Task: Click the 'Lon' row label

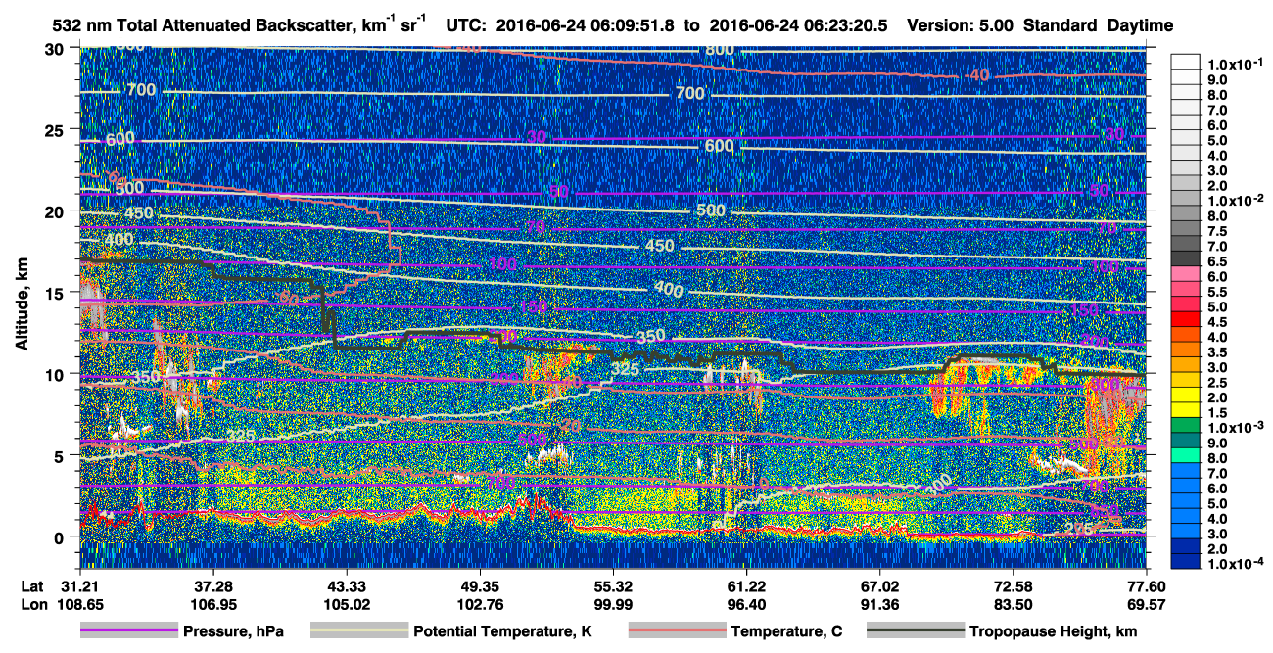Action: point(33,604)
